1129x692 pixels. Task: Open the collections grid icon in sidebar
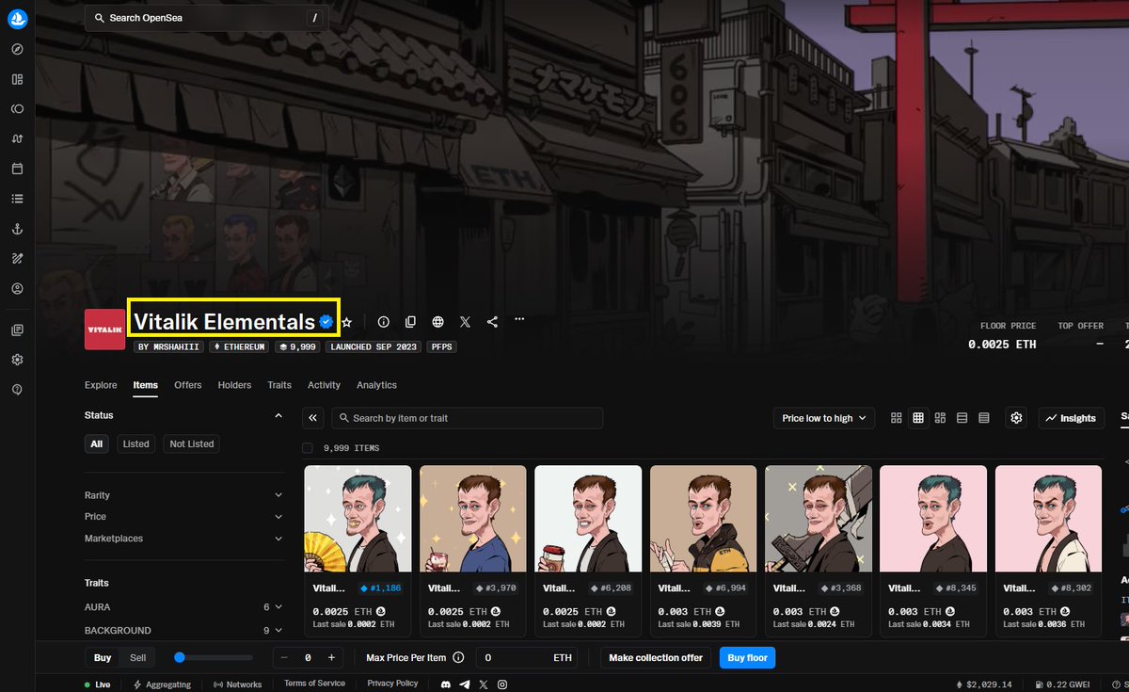(x=17, y=80)
